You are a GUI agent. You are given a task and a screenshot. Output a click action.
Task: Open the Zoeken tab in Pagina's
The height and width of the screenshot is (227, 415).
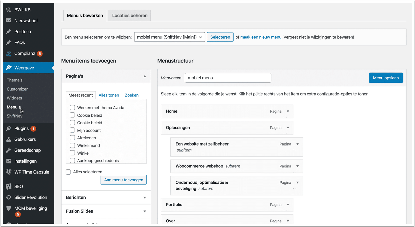[x=132, y=95]
